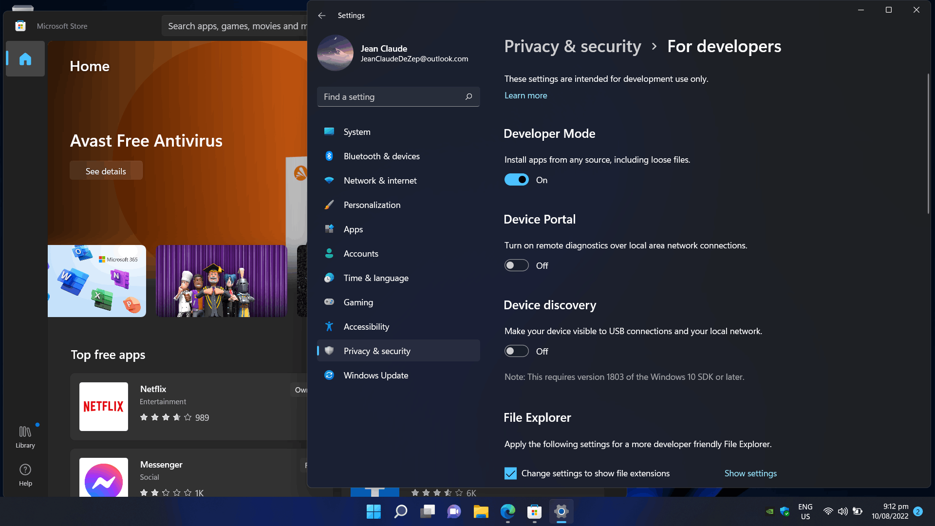Click the search magnifier in Find a setting

tap(468, 96)
